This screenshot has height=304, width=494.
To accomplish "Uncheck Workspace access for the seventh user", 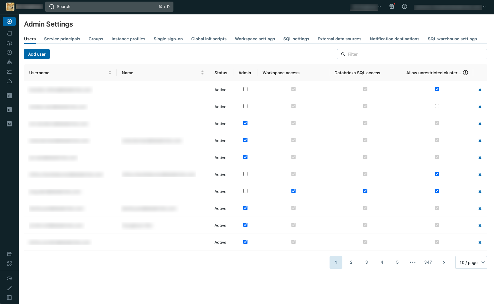I will click(x=293, y=191).
